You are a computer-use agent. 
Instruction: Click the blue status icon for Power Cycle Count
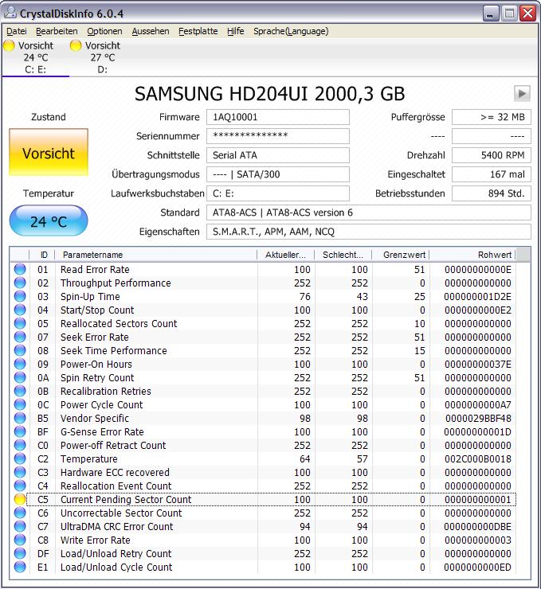(20, 404)
